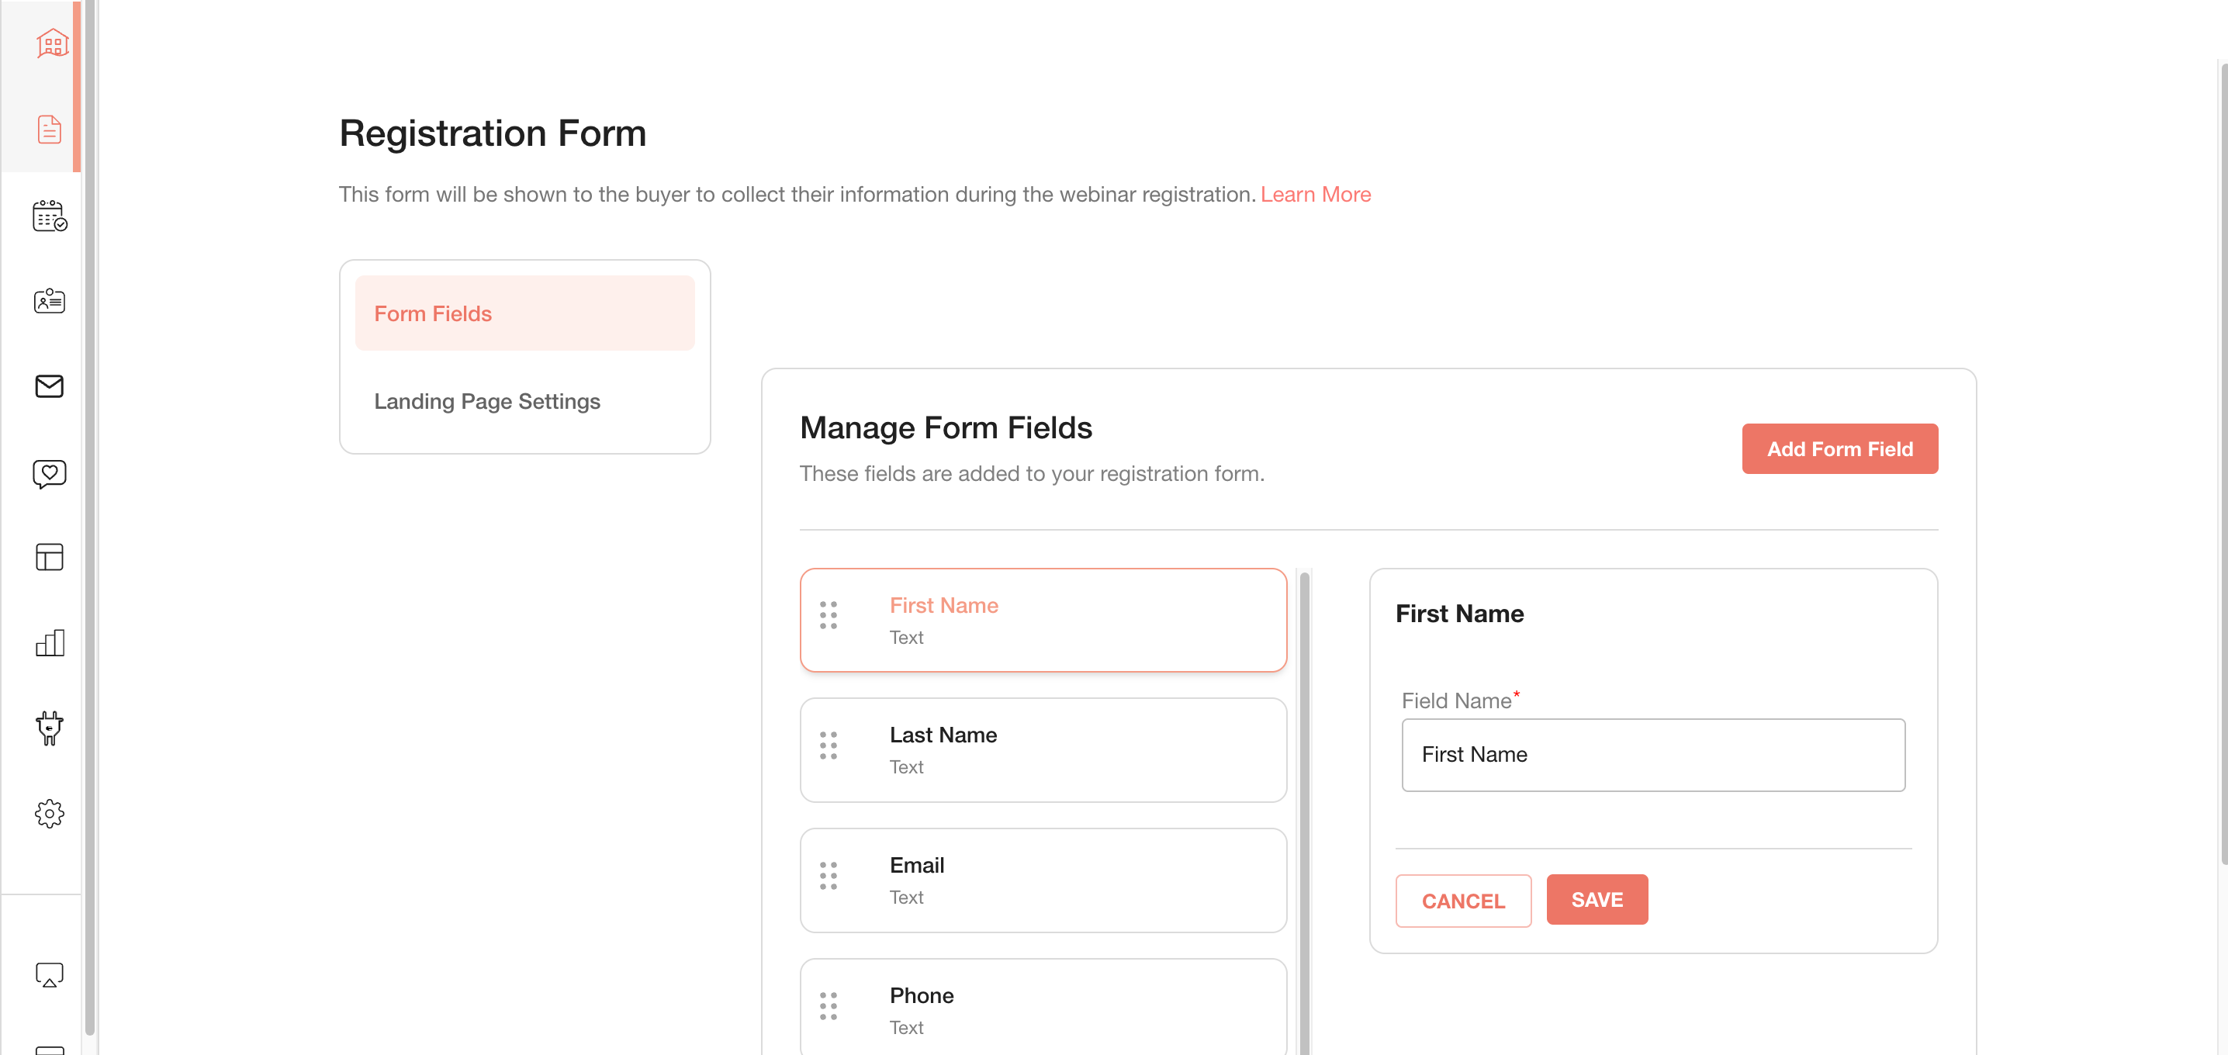This screenshot has width=2228, height=1055.
Task: Open the home building icon in sidebar
Action: pos(51,43)
